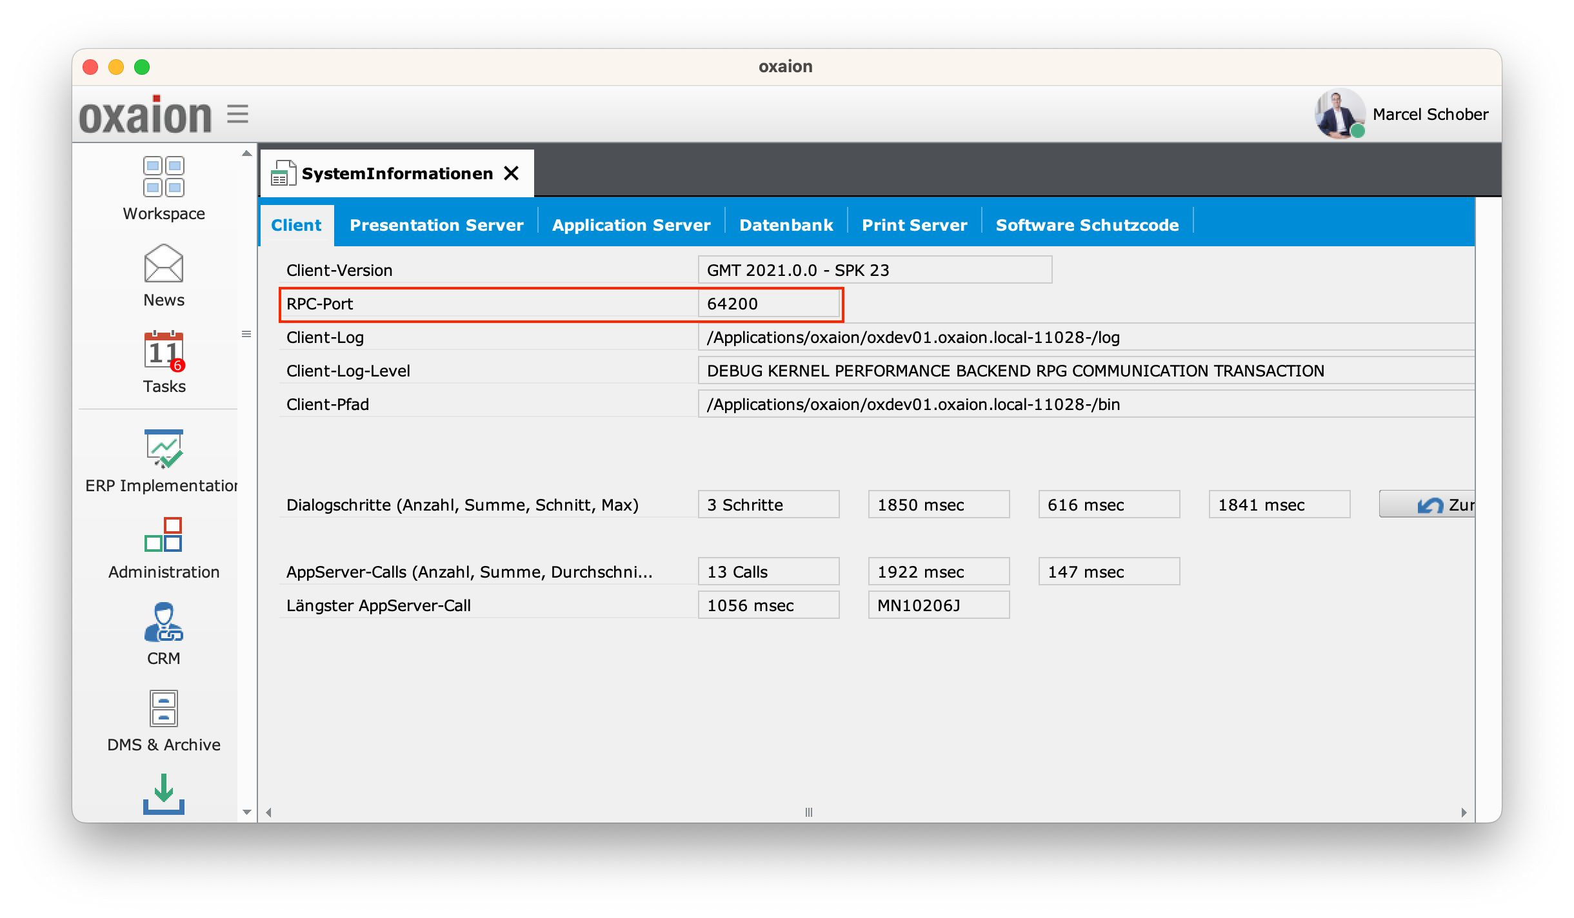Click the horizontal scrollbar left arrow
This screenshot has width=1574, height=918.
[x=268, y=812]
